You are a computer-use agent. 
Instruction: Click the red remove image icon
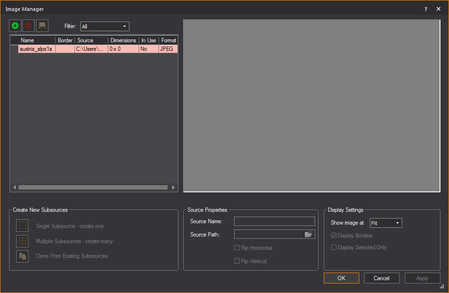(28, 26)
